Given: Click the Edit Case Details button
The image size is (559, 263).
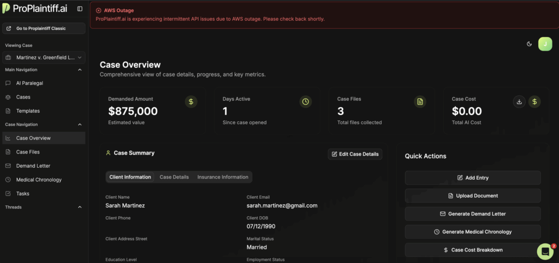Looking at the screenshot, I should pos(355,154).
